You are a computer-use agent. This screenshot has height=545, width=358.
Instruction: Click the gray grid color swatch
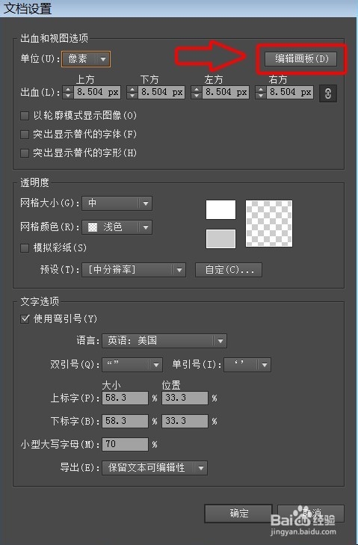[x=220, y=238]
